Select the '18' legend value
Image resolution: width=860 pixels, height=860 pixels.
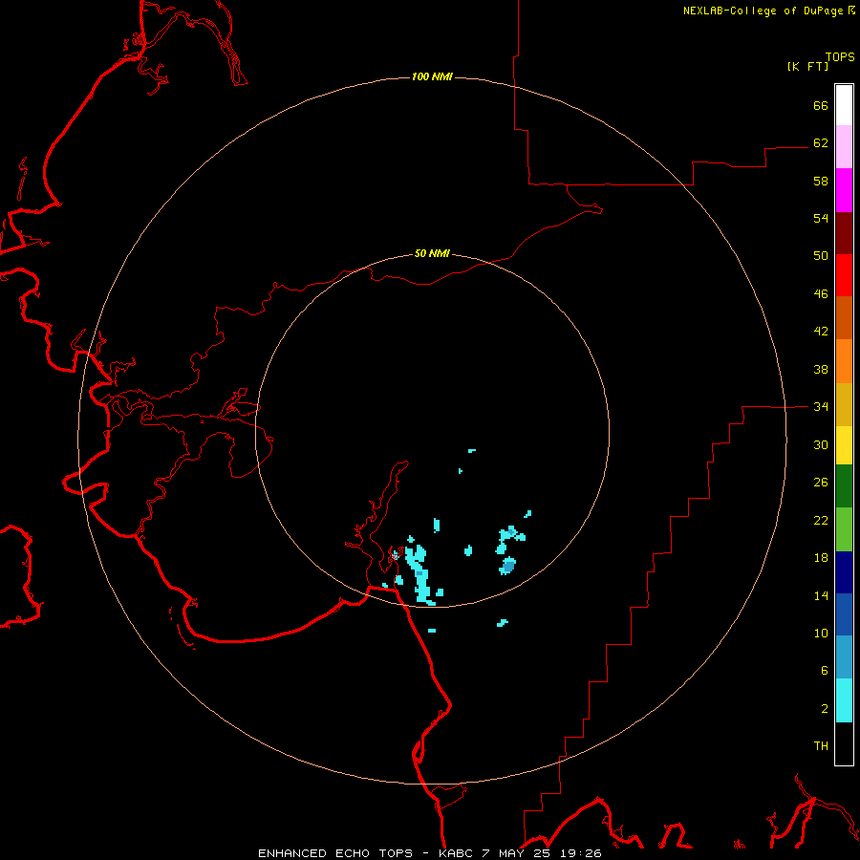point(821,558)
